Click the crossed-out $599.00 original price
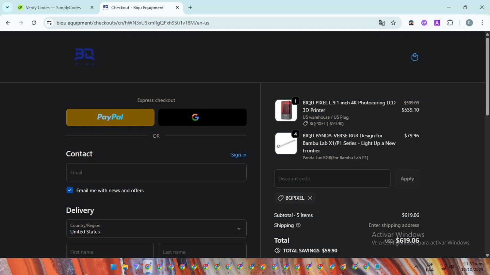Image resolution: width=490 pixels, height=275 pixels. tap(411, 103)
